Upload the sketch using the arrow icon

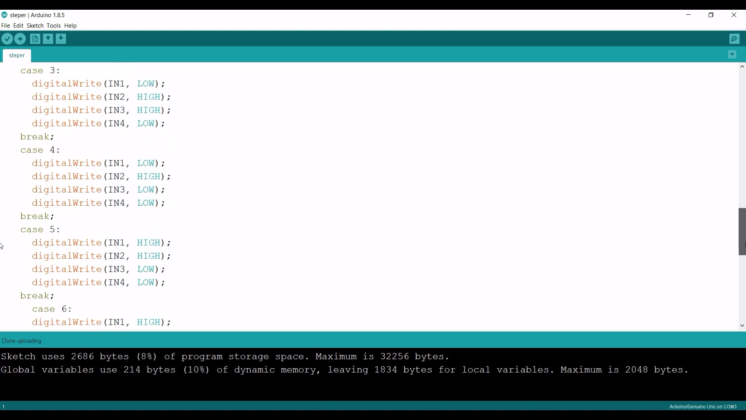pyautogui.click(x=20, y=39)
